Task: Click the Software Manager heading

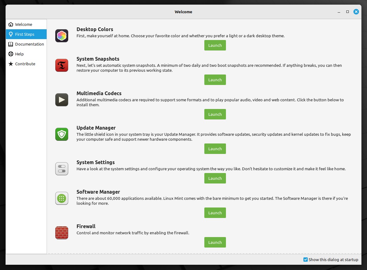Action: pos(98,192)
